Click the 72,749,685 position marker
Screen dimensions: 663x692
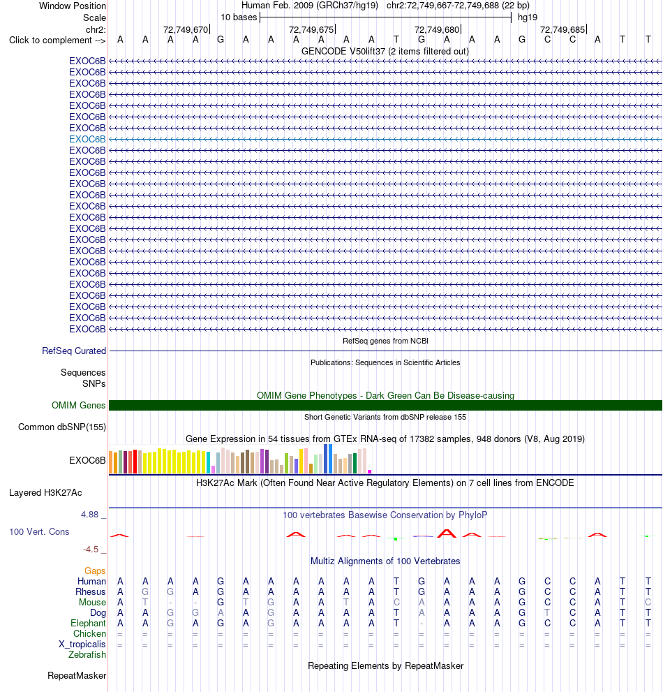point(563,29)
